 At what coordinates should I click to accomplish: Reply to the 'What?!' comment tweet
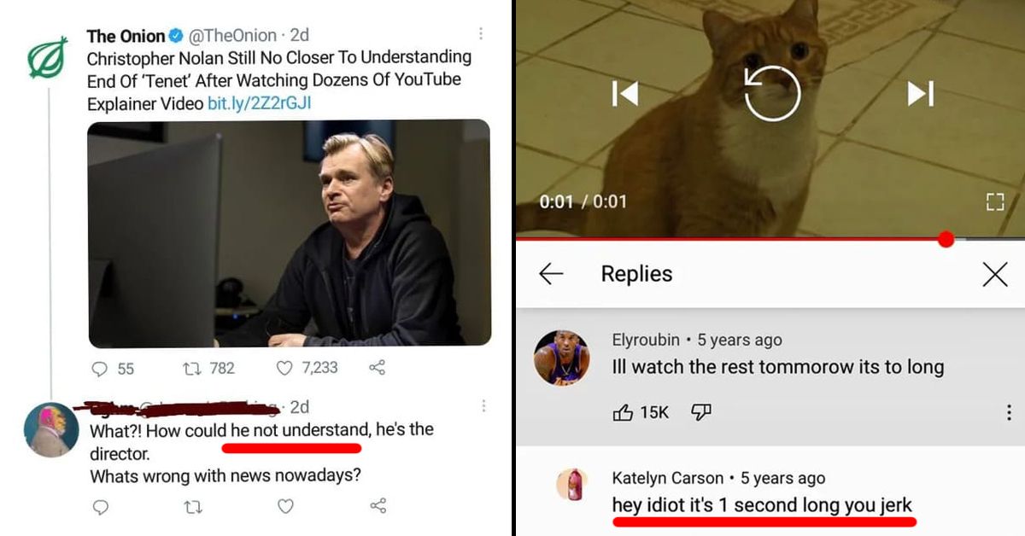(101, 506)
